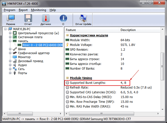This screenshot has width=167, height=123.
Task: Open the Резюме summary toolbar icon
Action: (x=10, y=20)
